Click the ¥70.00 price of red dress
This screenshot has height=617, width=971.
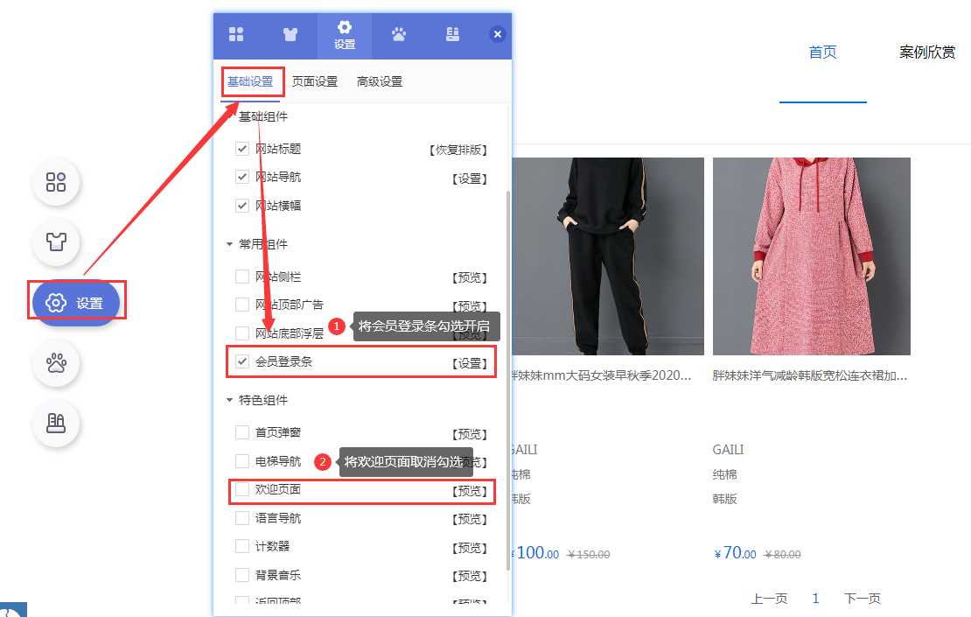pos(735,552)
